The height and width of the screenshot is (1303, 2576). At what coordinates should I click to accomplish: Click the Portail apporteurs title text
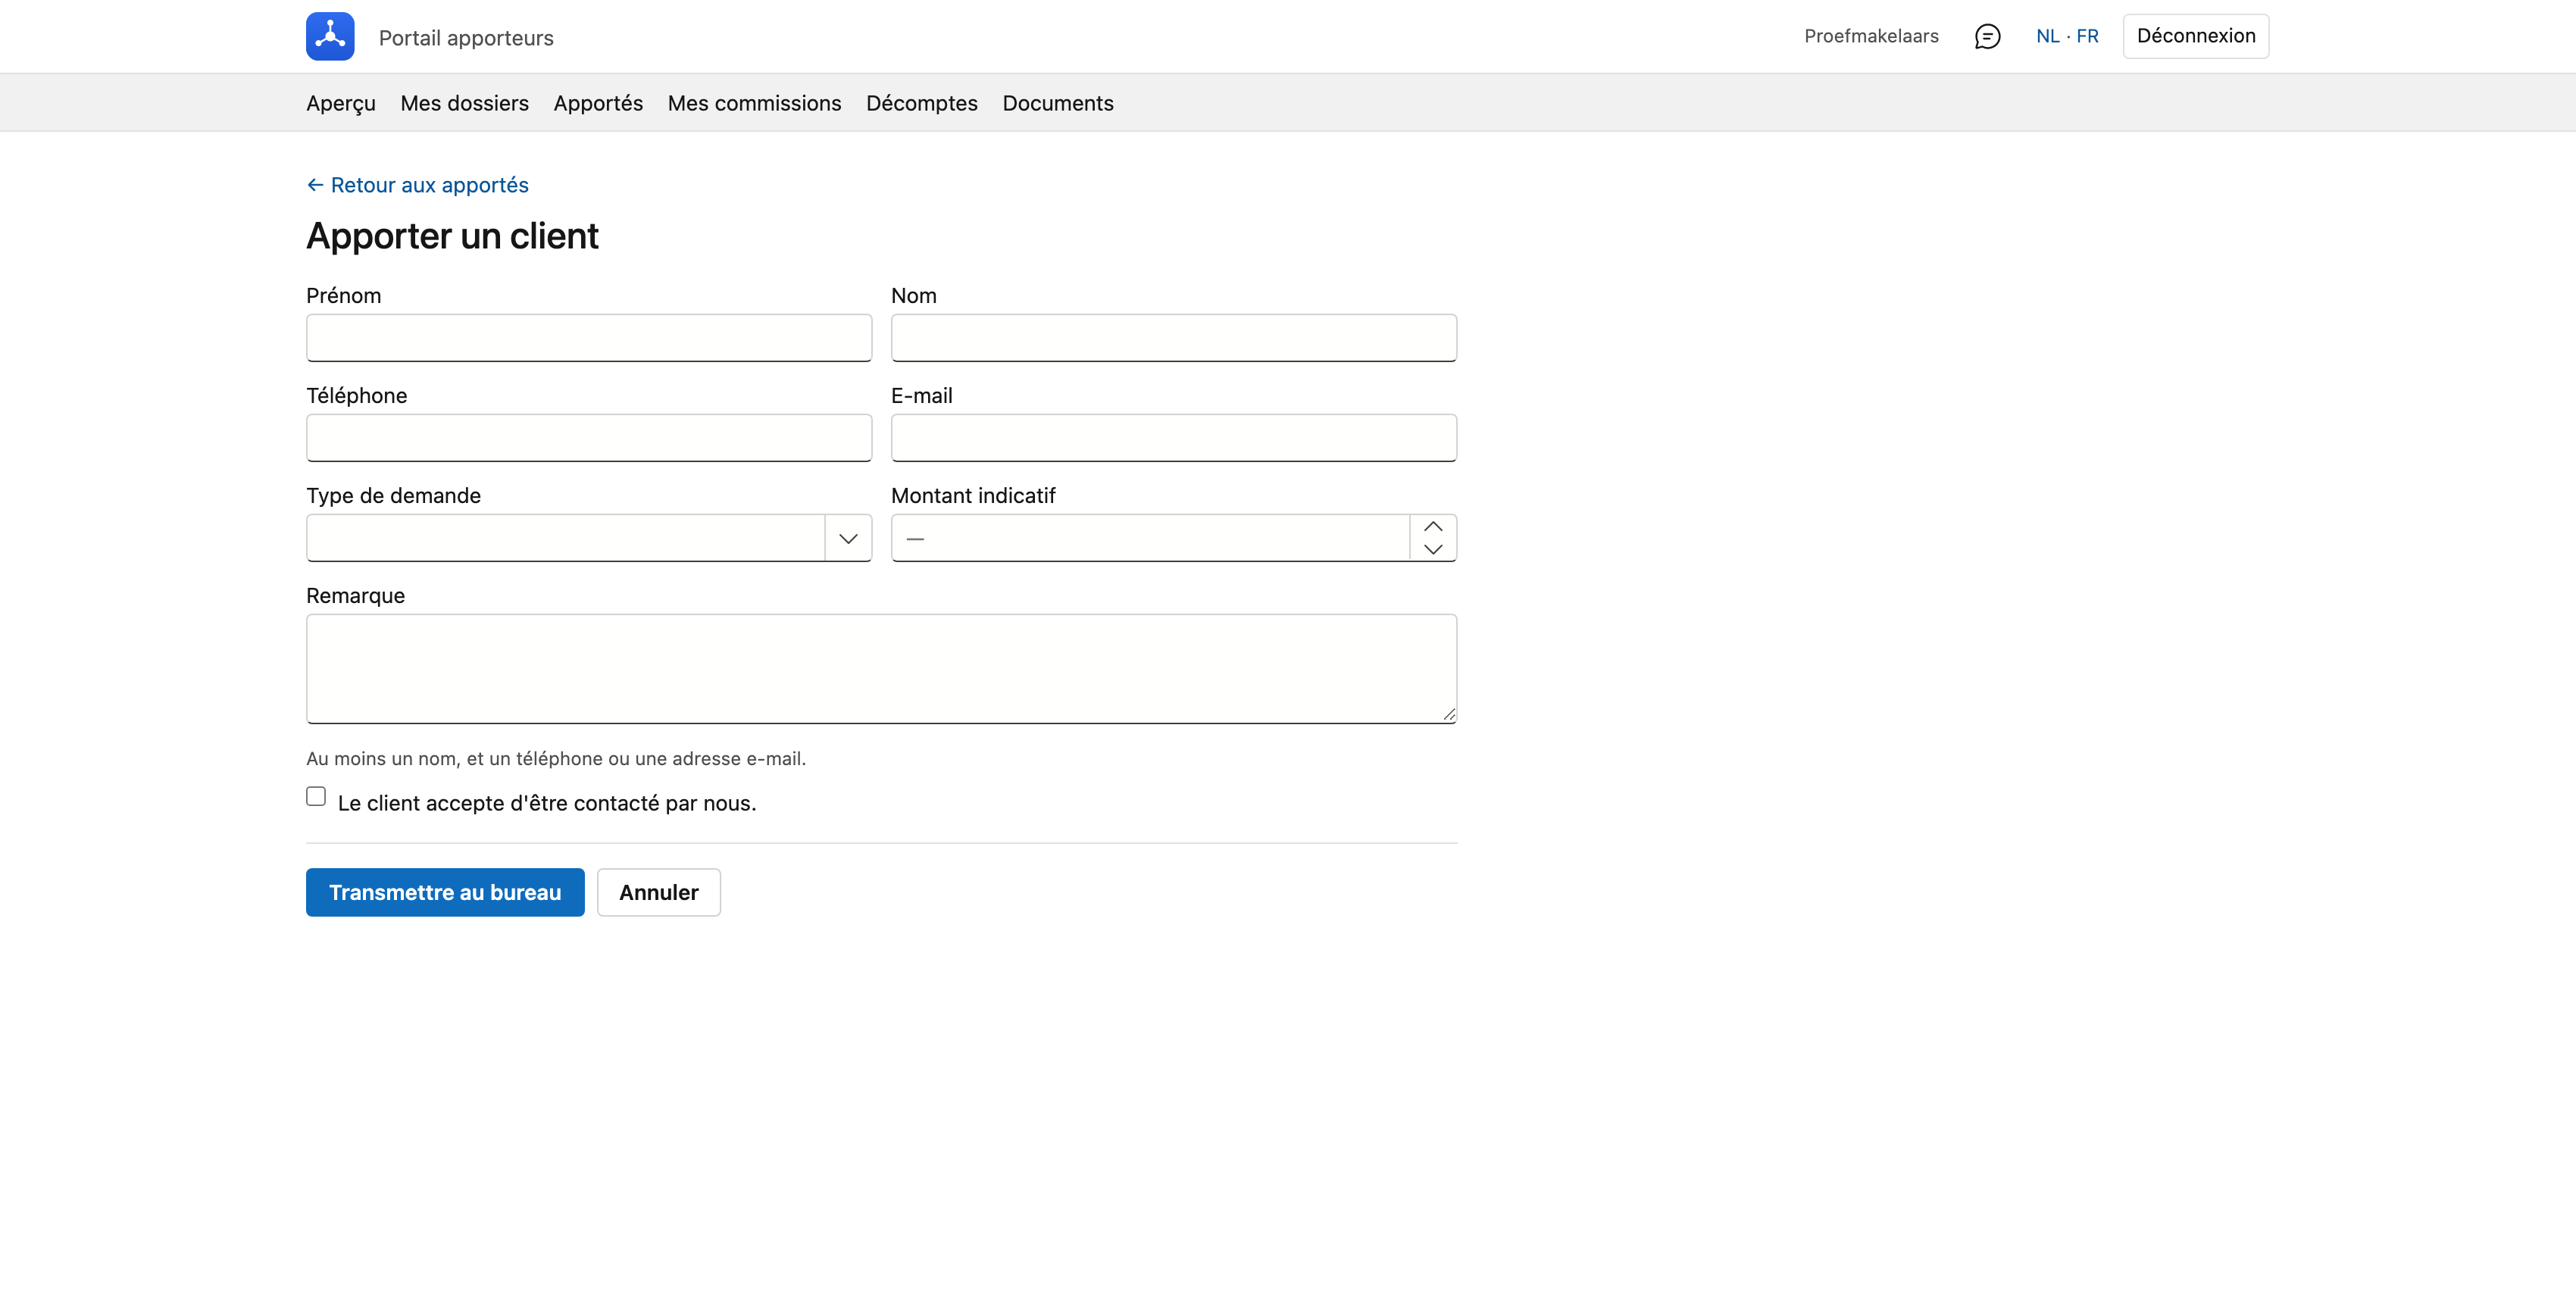(466, 38)
